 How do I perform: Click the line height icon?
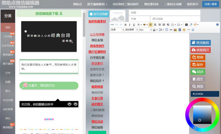[160, 30]
